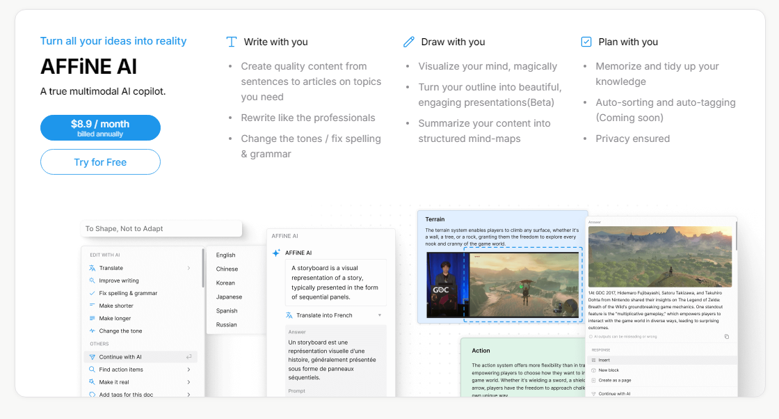
Task: Expand the Translate submenu chevron
Action: point(188,268)
